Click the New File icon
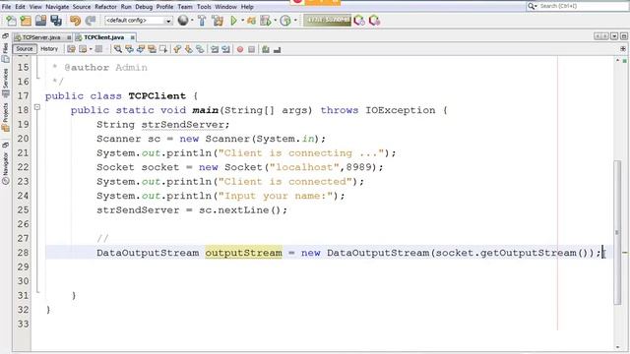The width and height of the screenshot is (630, 354). (11, 21)
